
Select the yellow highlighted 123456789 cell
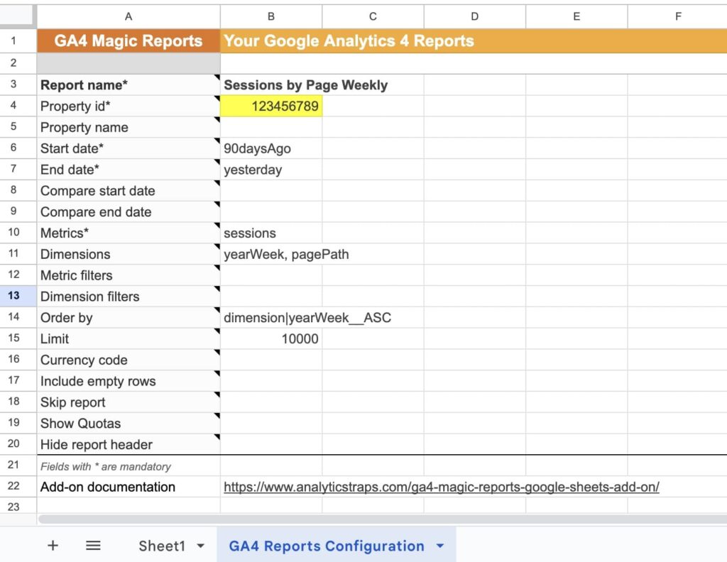(271, 106)
